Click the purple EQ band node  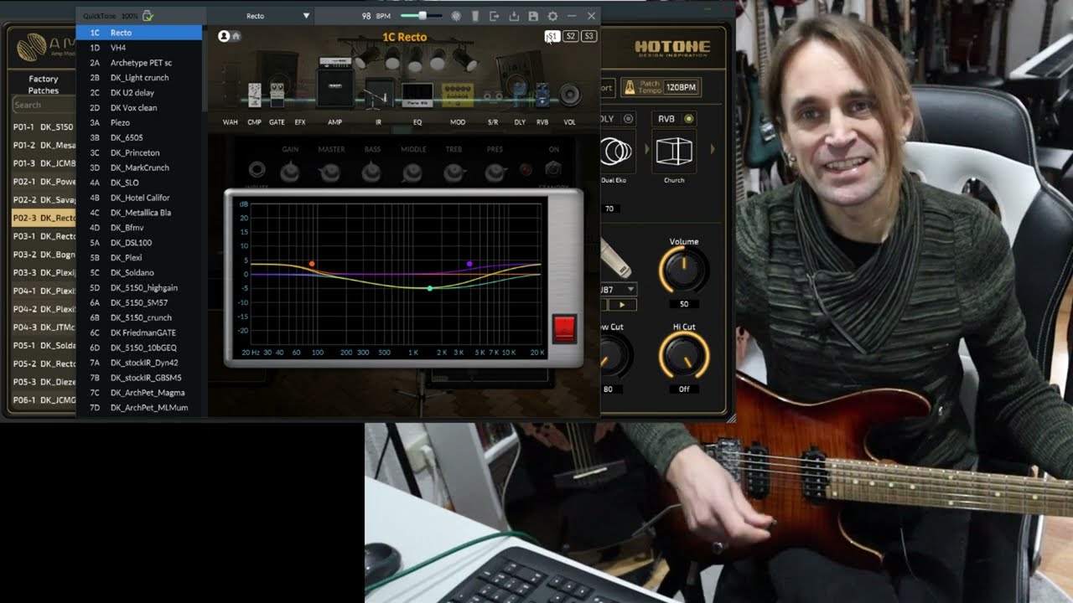pyautogui.click(x=469, y=264)
